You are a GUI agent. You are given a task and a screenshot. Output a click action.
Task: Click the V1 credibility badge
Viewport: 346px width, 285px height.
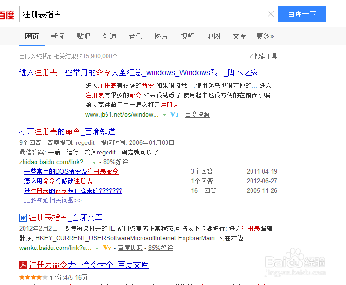tap(174, 114)
